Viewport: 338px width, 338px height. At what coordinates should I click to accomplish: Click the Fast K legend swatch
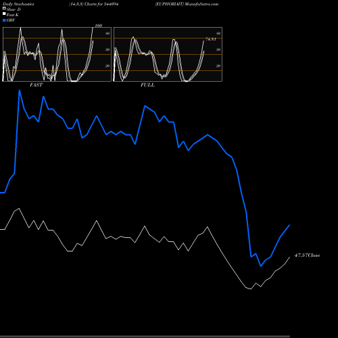[x=4, y=14]
